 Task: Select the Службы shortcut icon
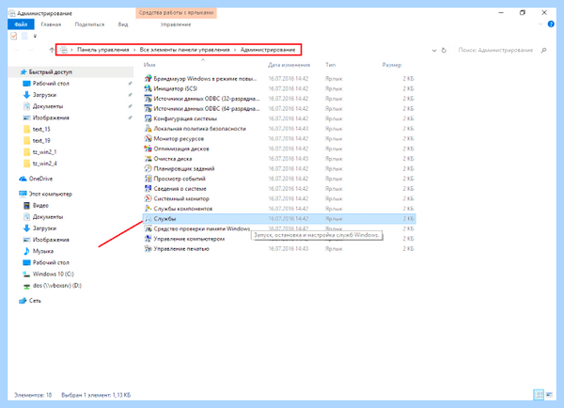tap(148, 218)
